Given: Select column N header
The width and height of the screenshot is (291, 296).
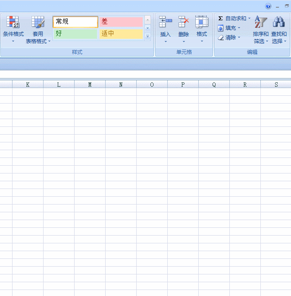Looking at the screenshot, I should click(x=121, y=85).
